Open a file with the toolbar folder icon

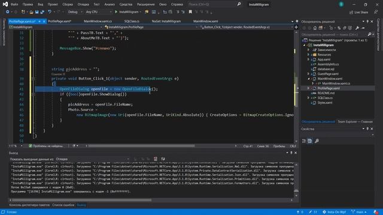pyautogui.click(x=31, y=12)
